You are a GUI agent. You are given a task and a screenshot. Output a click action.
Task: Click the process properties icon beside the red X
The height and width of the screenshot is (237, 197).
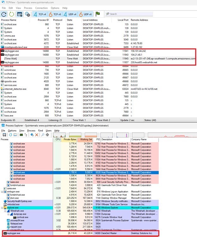click(32, 135)
